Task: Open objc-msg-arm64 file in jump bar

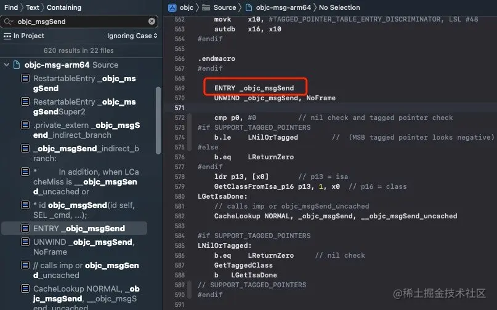Action: coord(283,7)
